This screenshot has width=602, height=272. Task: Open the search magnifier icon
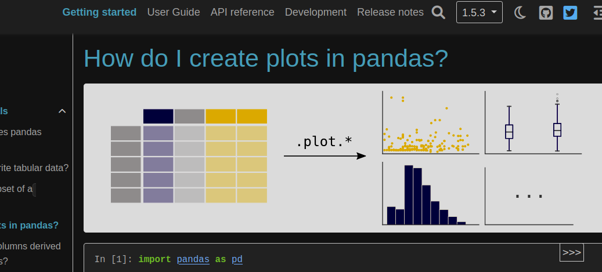(x=438, y=12)
